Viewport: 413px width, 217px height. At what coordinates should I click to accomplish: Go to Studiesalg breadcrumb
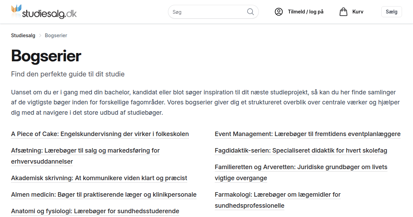pos(23,35)
